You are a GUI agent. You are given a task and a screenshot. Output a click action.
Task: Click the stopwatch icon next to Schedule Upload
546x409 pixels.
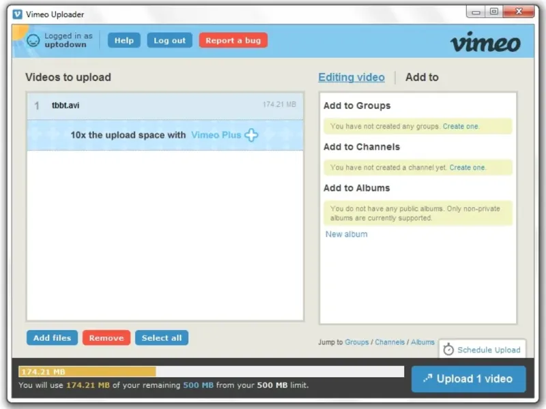pos(448,349)
